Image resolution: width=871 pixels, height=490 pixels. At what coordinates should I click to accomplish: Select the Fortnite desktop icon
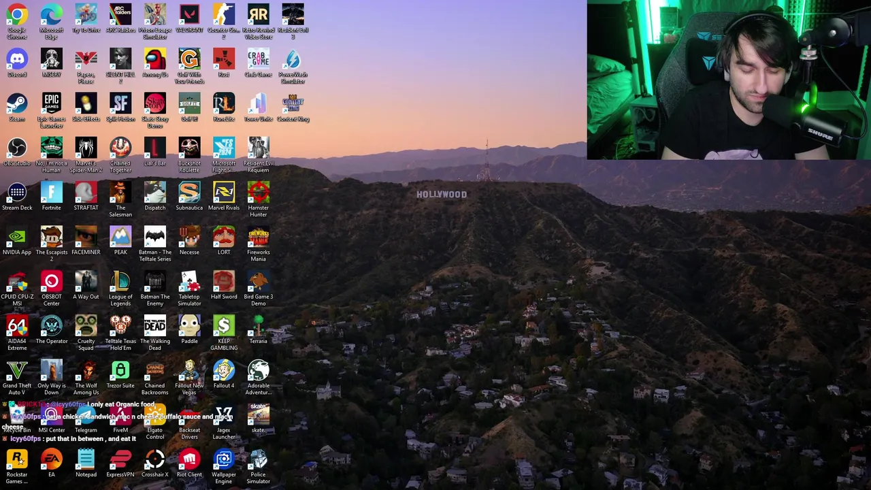click(51, 192)
